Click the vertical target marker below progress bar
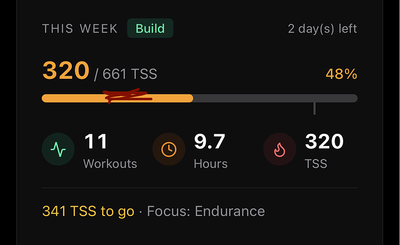Image resolution: width=400 pixels, height=245 pixels. [314, 108]
